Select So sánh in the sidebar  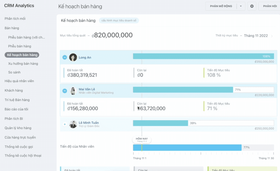(x=14, y=72)
